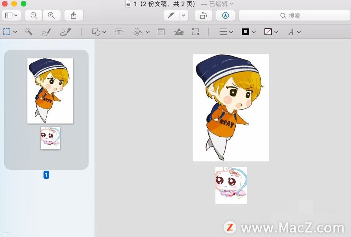Expand the sidebar view options chevron

16,15
